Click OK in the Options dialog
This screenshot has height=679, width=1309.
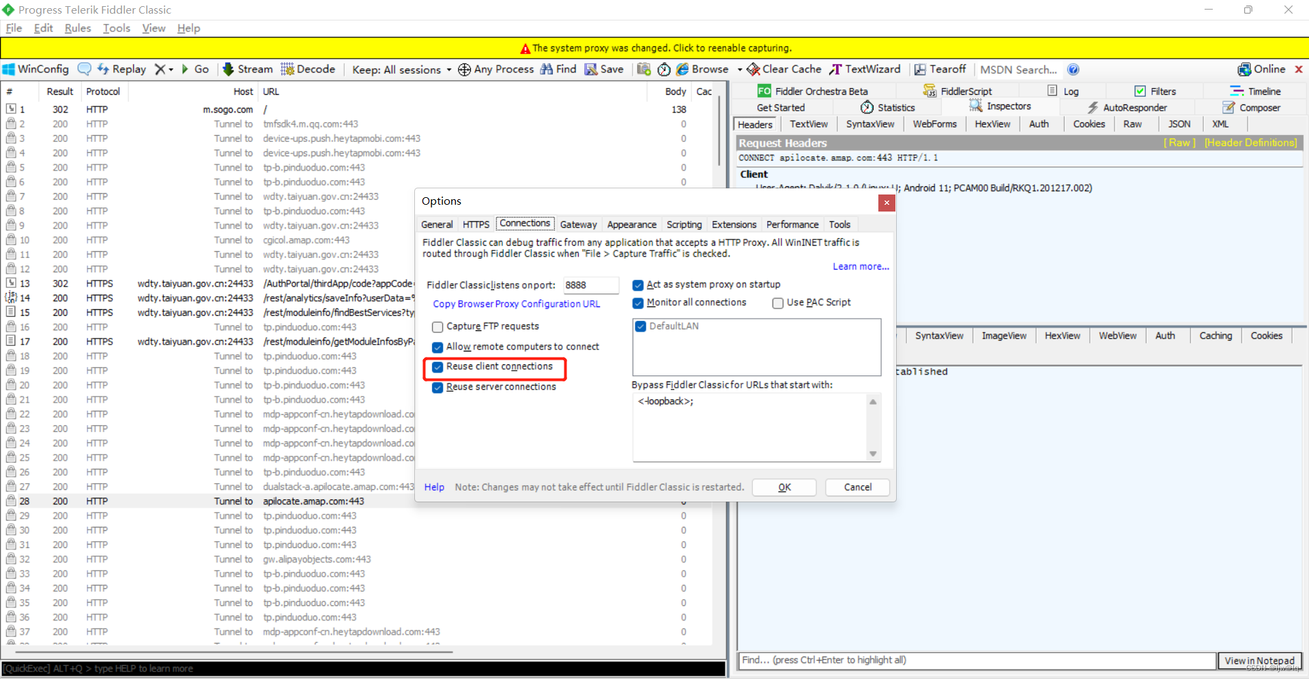(784, 487)
